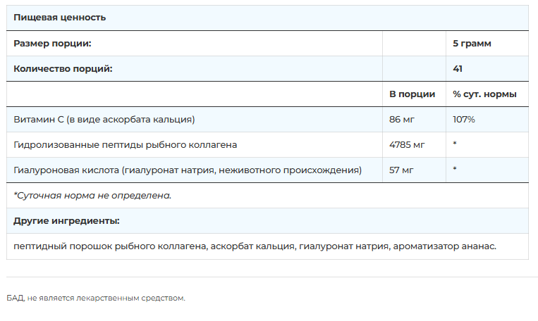Click the "В порции" column header
This screenshot has width=538, height=321.
coord(412,94)
